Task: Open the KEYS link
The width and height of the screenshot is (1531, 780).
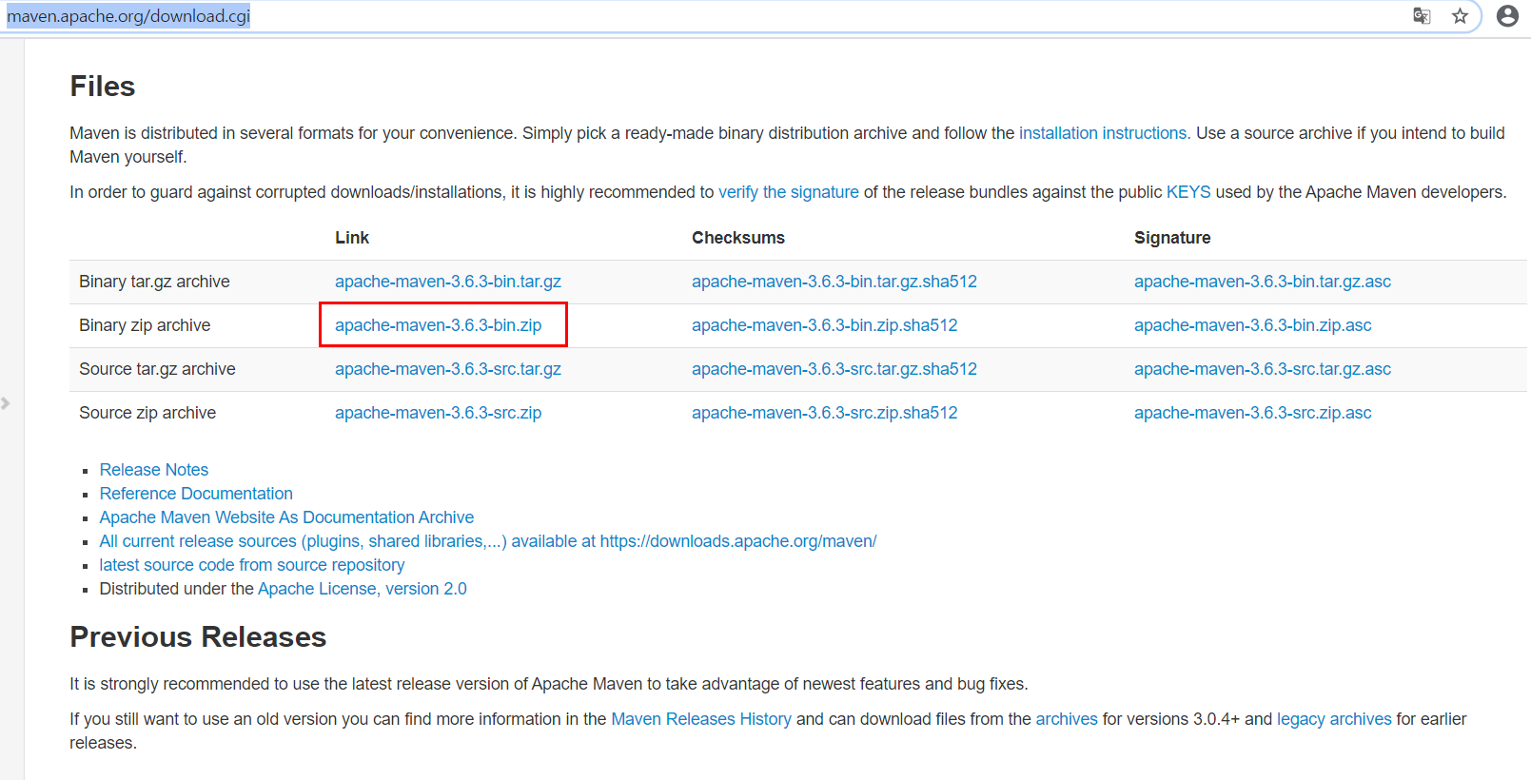Action: (1188, 192)
